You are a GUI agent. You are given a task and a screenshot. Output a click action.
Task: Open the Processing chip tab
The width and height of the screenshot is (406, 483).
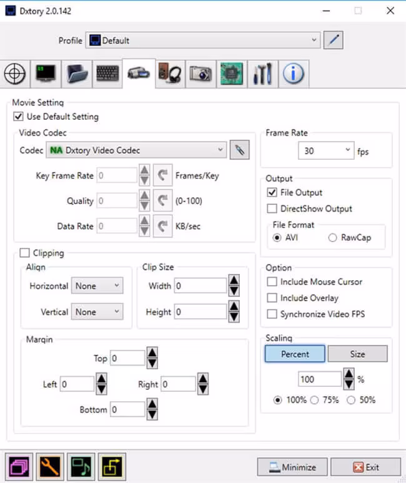point(232,74)
